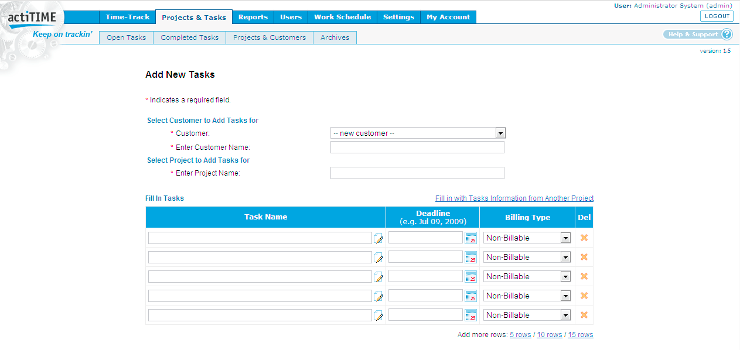The height and width of the screenshot is (350, 740).
Task: Delete the first task row with orange X
Action: pos(584,238)
